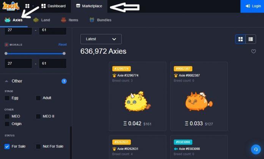Screen dimensions: 264x159
Task: Open the Dashboard tab
Action: pos(53,6)
